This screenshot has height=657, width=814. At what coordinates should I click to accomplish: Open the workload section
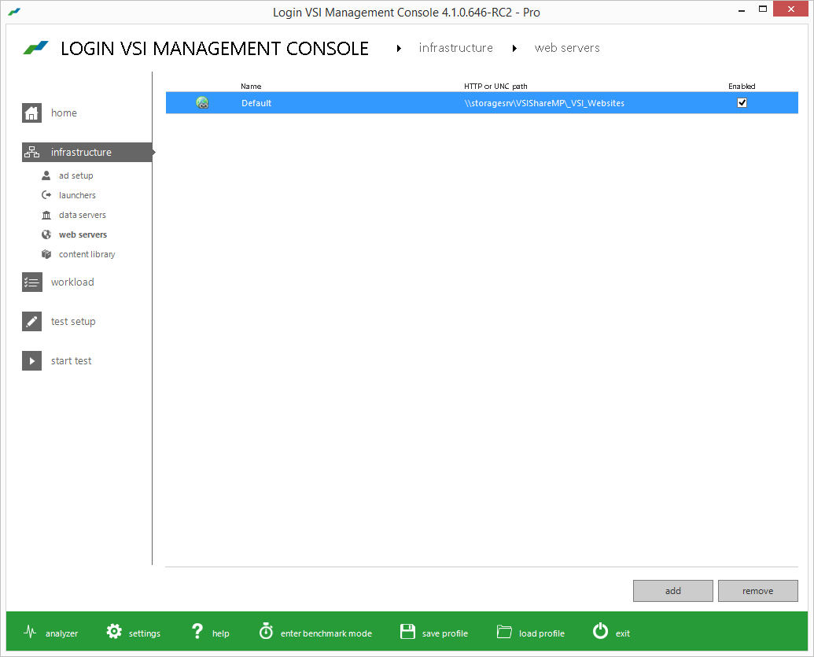(72, 282)
